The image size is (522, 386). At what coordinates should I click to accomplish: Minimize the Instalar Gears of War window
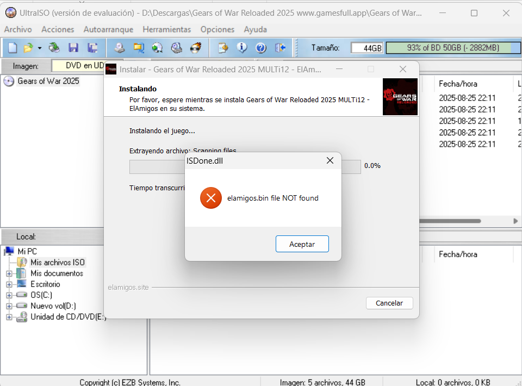339,69
